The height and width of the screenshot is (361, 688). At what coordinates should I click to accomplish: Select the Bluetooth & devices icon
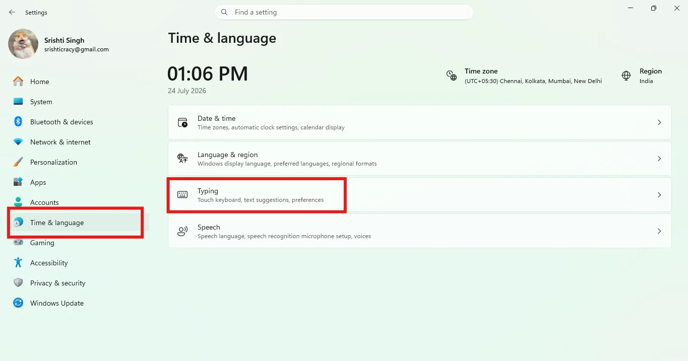pos(18,121)
